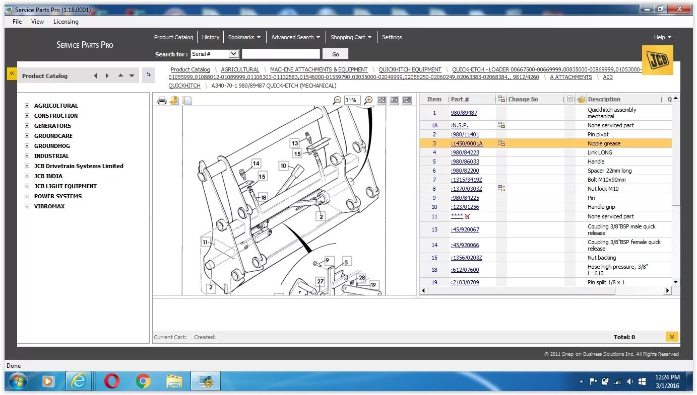
Task: Open the Bookmarks dropdown menu
Action: coord(244,37)
